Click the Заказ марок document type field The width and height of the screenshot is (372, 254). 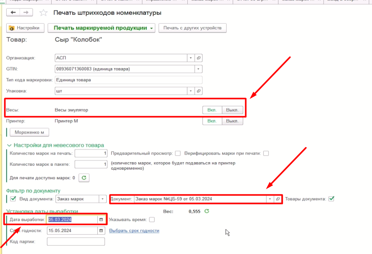point(77,199)
